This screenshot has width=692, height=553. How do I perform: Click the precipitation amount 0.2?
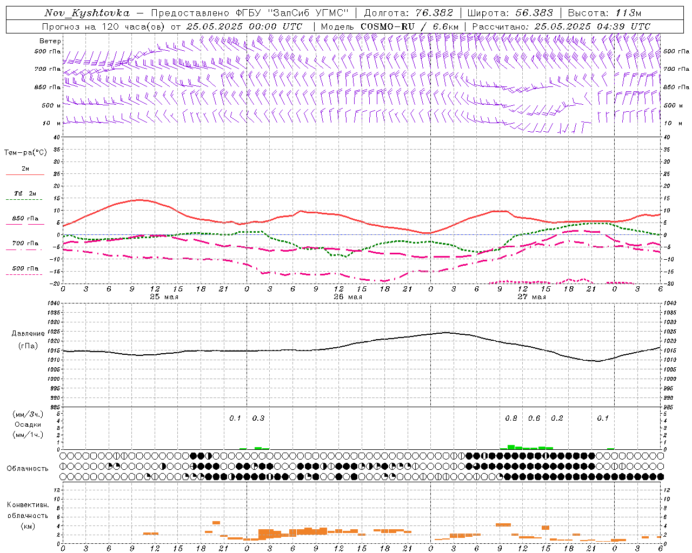pyautogui.click(x=557, y=418)
